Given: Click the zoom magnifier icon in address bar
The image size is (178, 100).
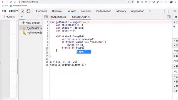Looking at the screenshot, I should click(x=128, y=2).
